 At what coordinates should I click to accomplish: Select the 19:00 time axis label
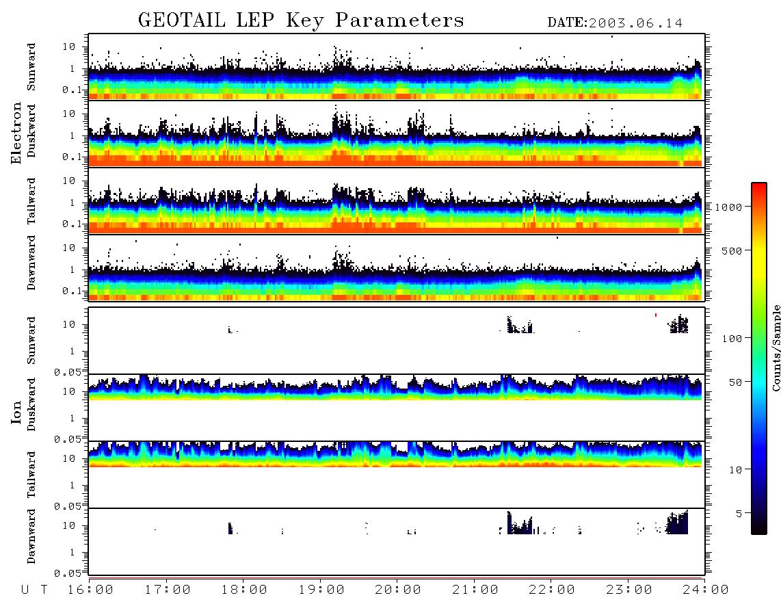coord(321,590)
